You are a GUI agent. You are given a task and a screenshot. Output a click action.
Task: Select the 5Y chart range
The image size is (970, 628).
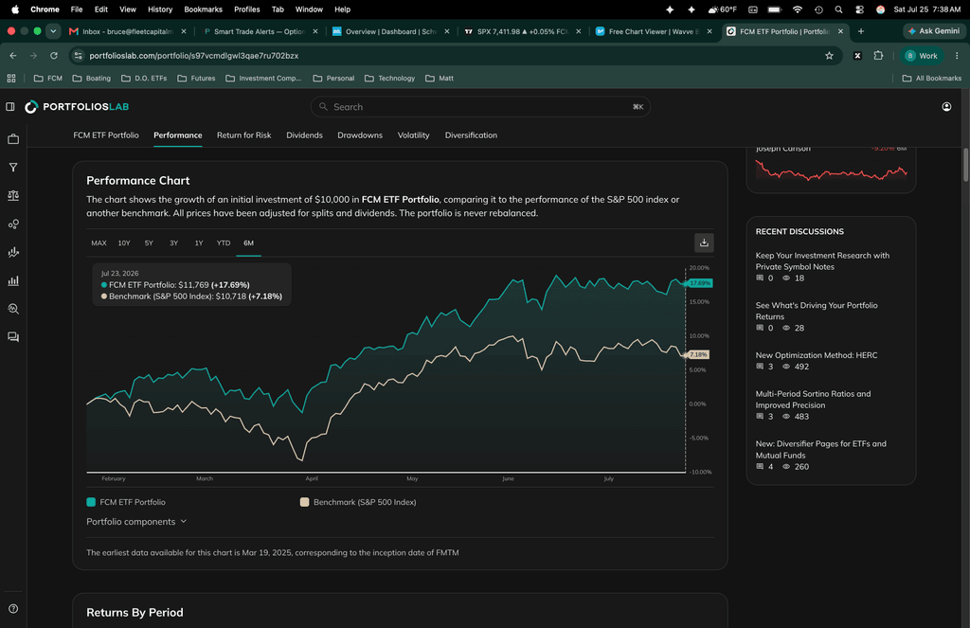149,243
